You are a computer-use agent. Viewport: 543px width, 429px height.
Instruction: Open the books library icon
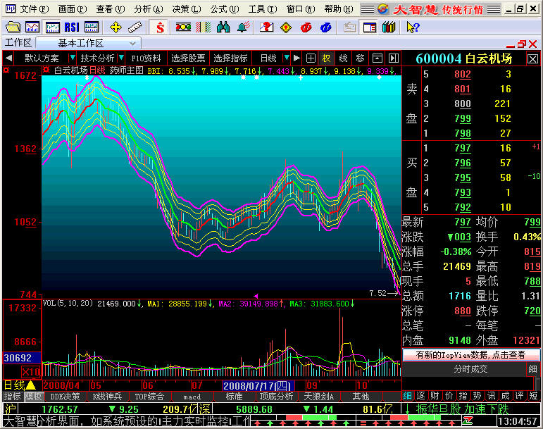click(x=389, y=27)
